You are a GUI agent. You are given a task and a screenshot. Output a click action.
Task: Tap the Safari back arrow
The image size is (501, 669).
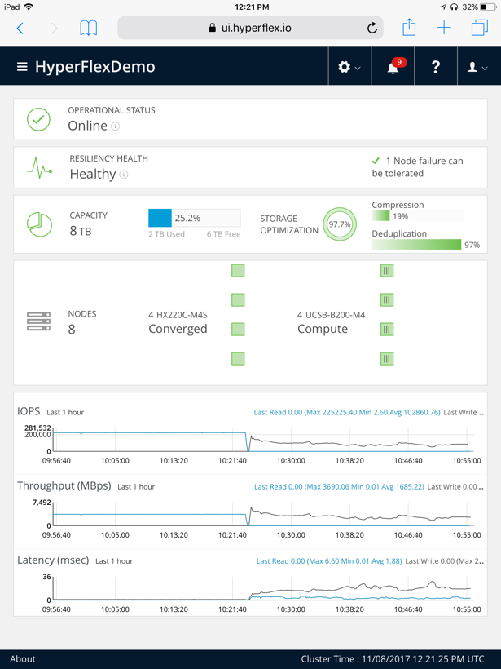(x=20, y=28)
